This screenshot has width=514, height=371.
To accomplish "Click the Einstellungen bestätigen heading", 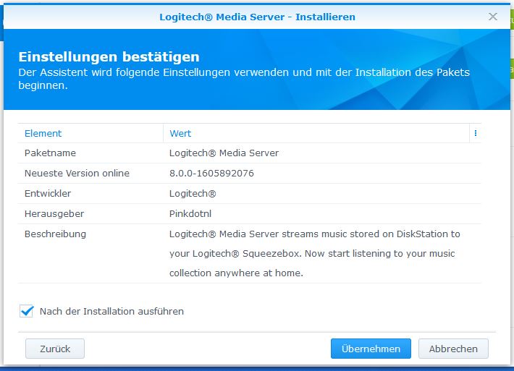I will 109,56.
